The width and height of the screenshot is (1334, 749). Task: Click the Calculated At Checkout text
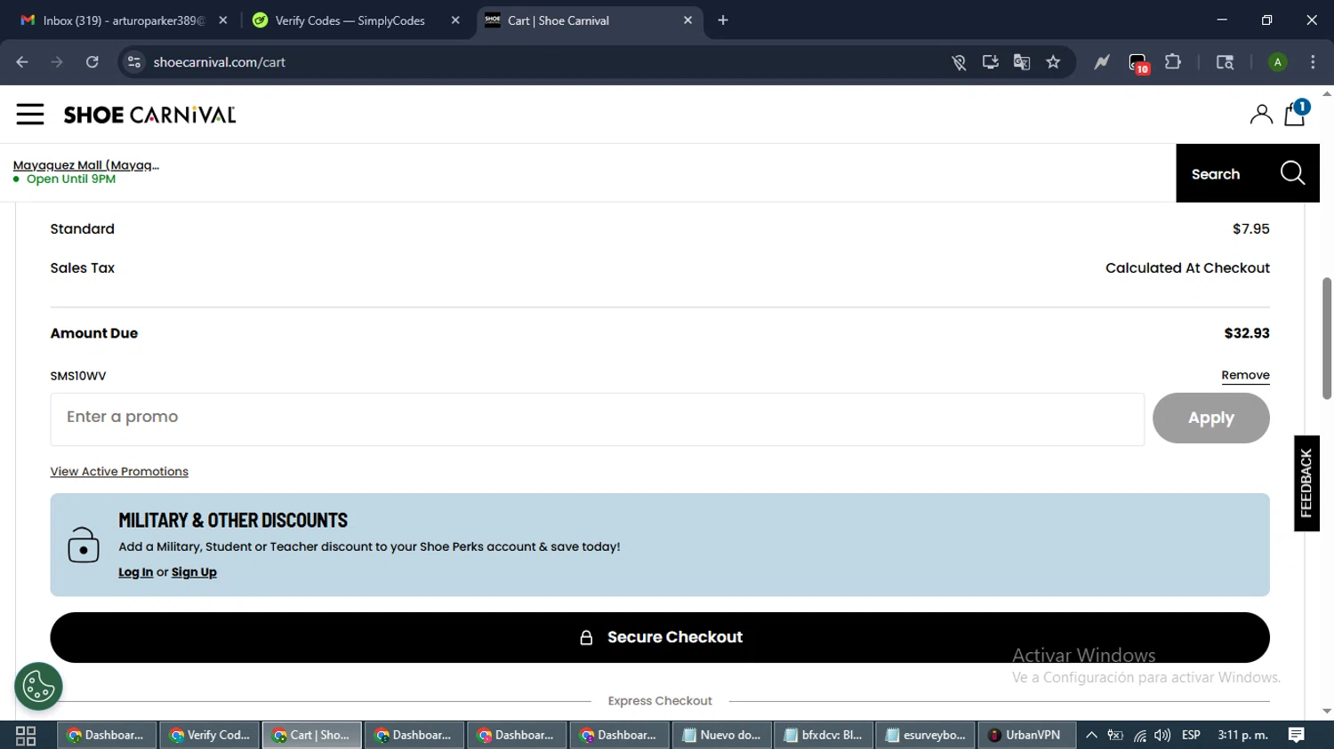1187,268
